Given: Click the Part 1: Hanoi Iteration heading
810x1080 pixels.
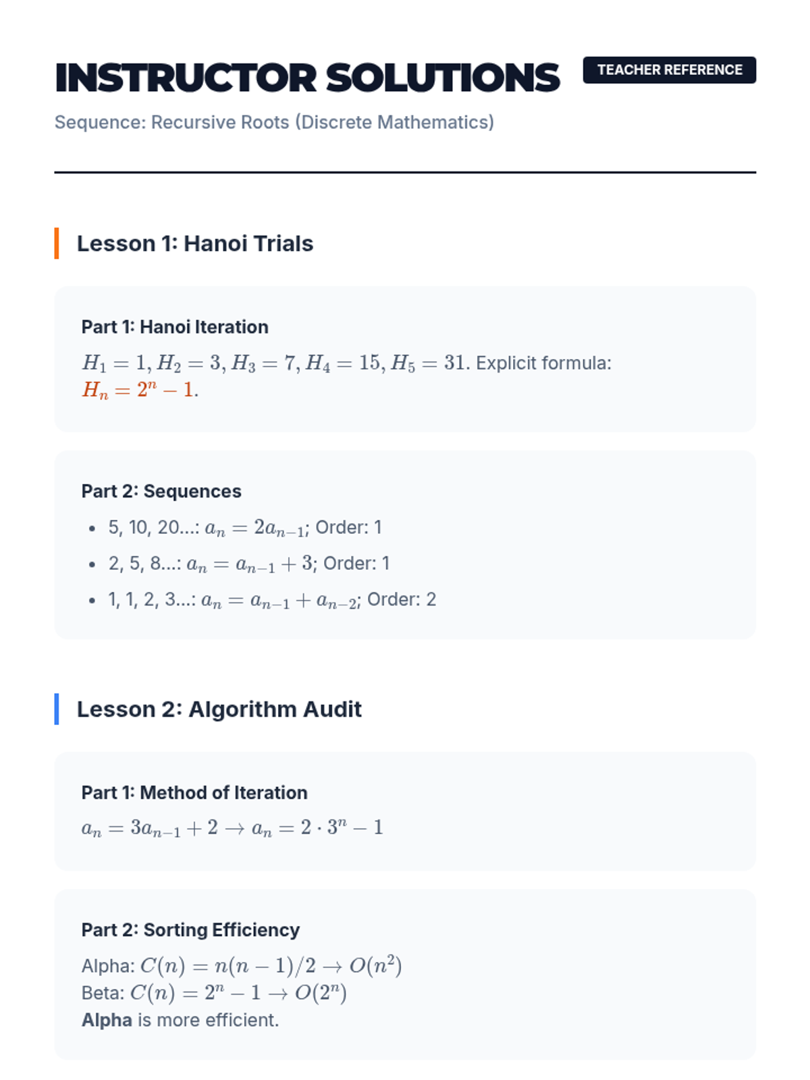Looking at the screenshot, I should (175, 327).
